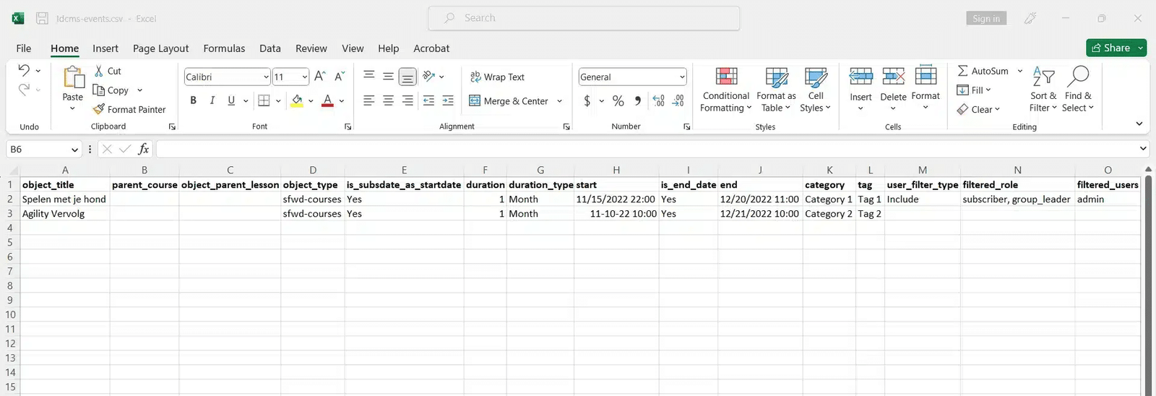Decrease font size with smaller A icon

(x=339, y=77)
